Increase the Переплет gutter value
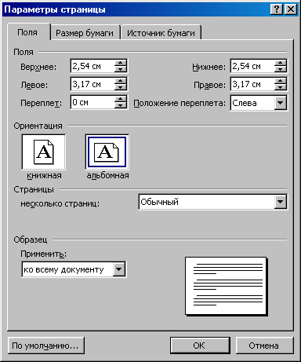Screen dimensions: 301x362 tap(121, 99)
